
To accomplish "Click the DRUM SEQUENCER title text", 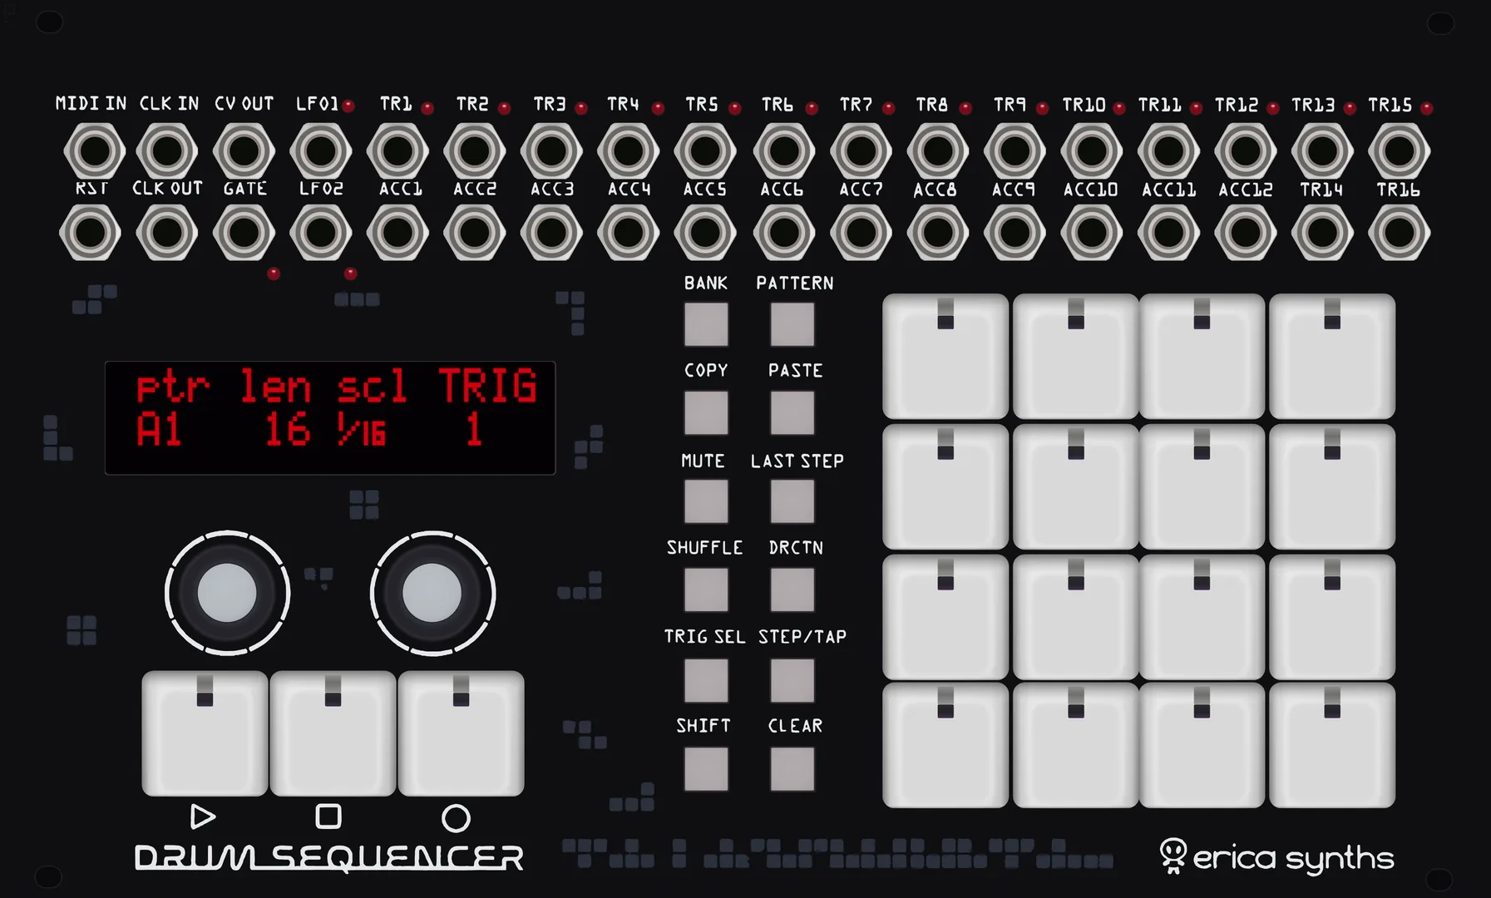I will (329, 858).
